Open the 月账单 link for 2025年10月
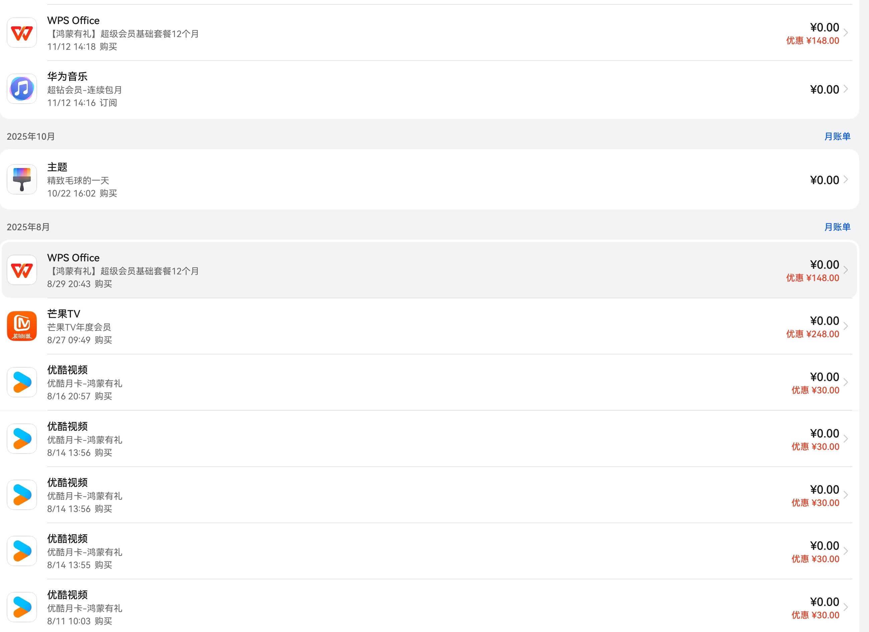Viewport: 869px width, 632px height. tap(837, 136)
